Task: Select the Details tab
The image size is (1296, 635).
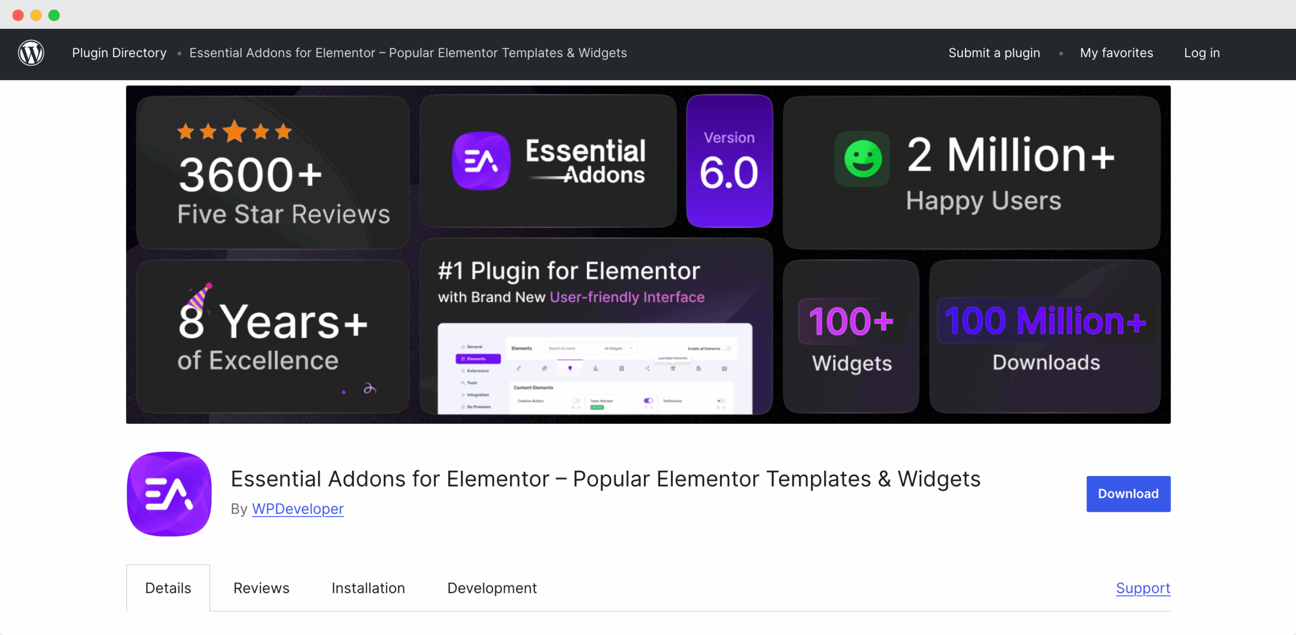Action: pos(168,588)
